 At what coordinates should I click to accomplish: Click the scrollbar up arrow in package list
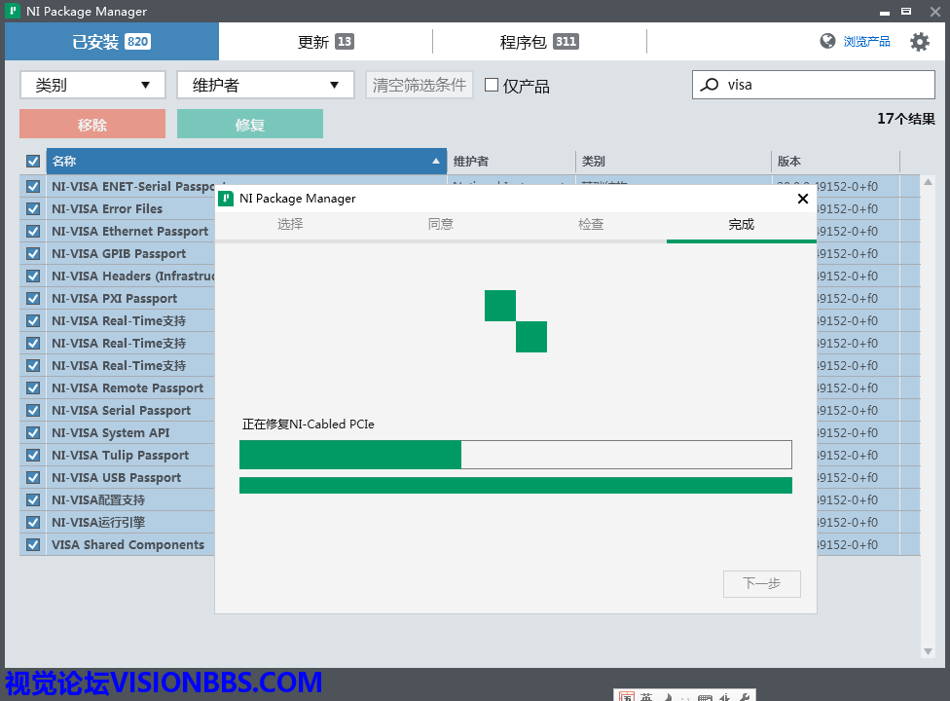(928, 182)
